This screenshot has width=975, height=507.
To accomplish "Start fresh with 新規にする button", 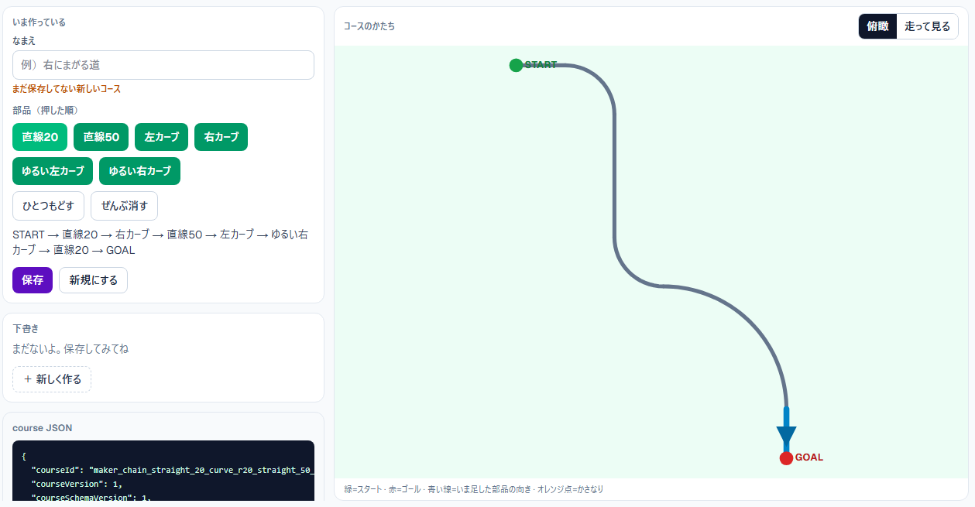I will [93, 280].
